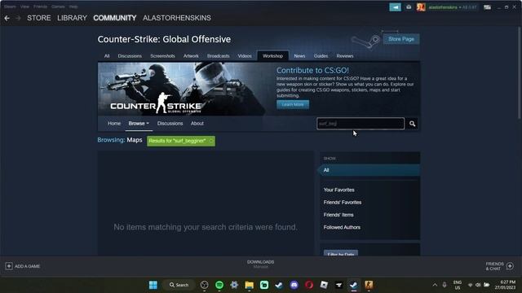Open Downloads Manage at the bottom
This screenshot has height=293, width=522.
coord(261,264)
